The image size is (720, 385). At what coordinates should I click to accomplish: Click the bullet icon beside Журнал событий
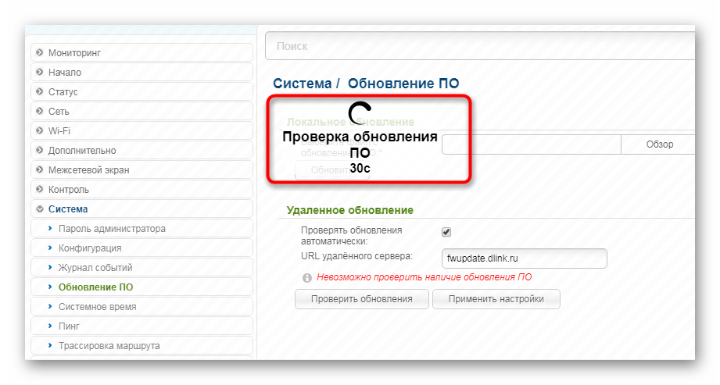50,267
